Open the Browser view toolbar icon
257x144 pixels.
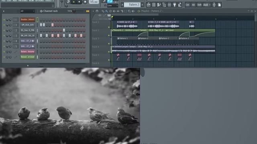click(164, 5)
